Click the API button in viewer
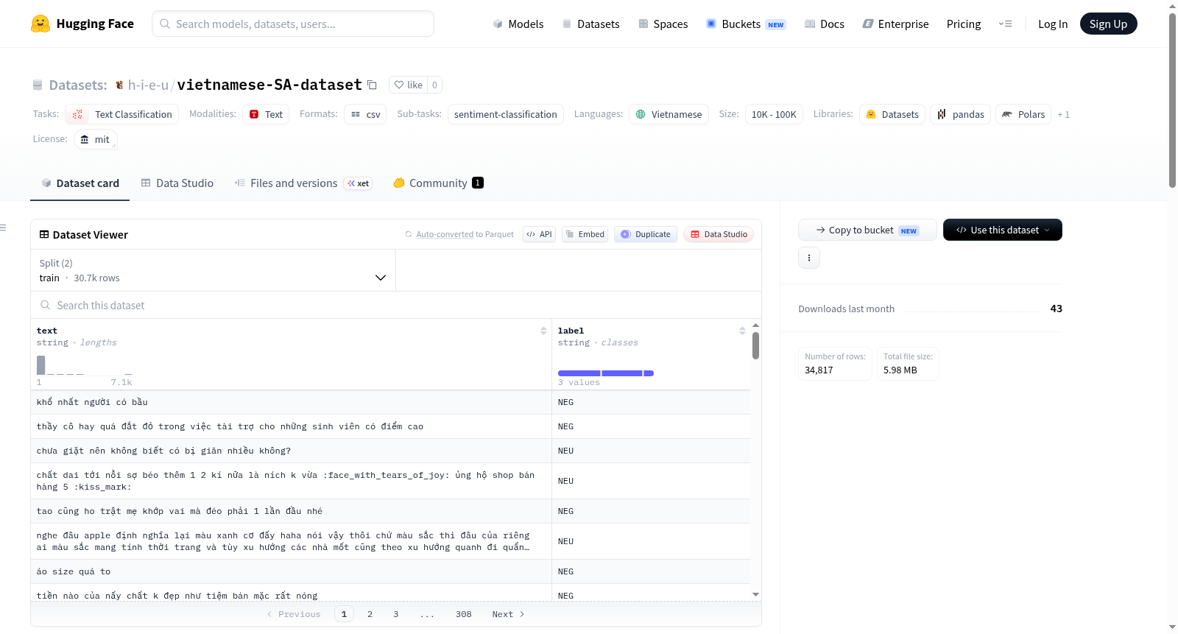 (x=539, y=234)
